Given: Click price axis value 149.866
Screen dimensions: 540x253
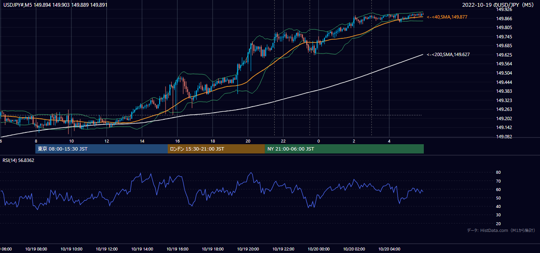Looking at the screenshot, I should (x=504, y=19).
